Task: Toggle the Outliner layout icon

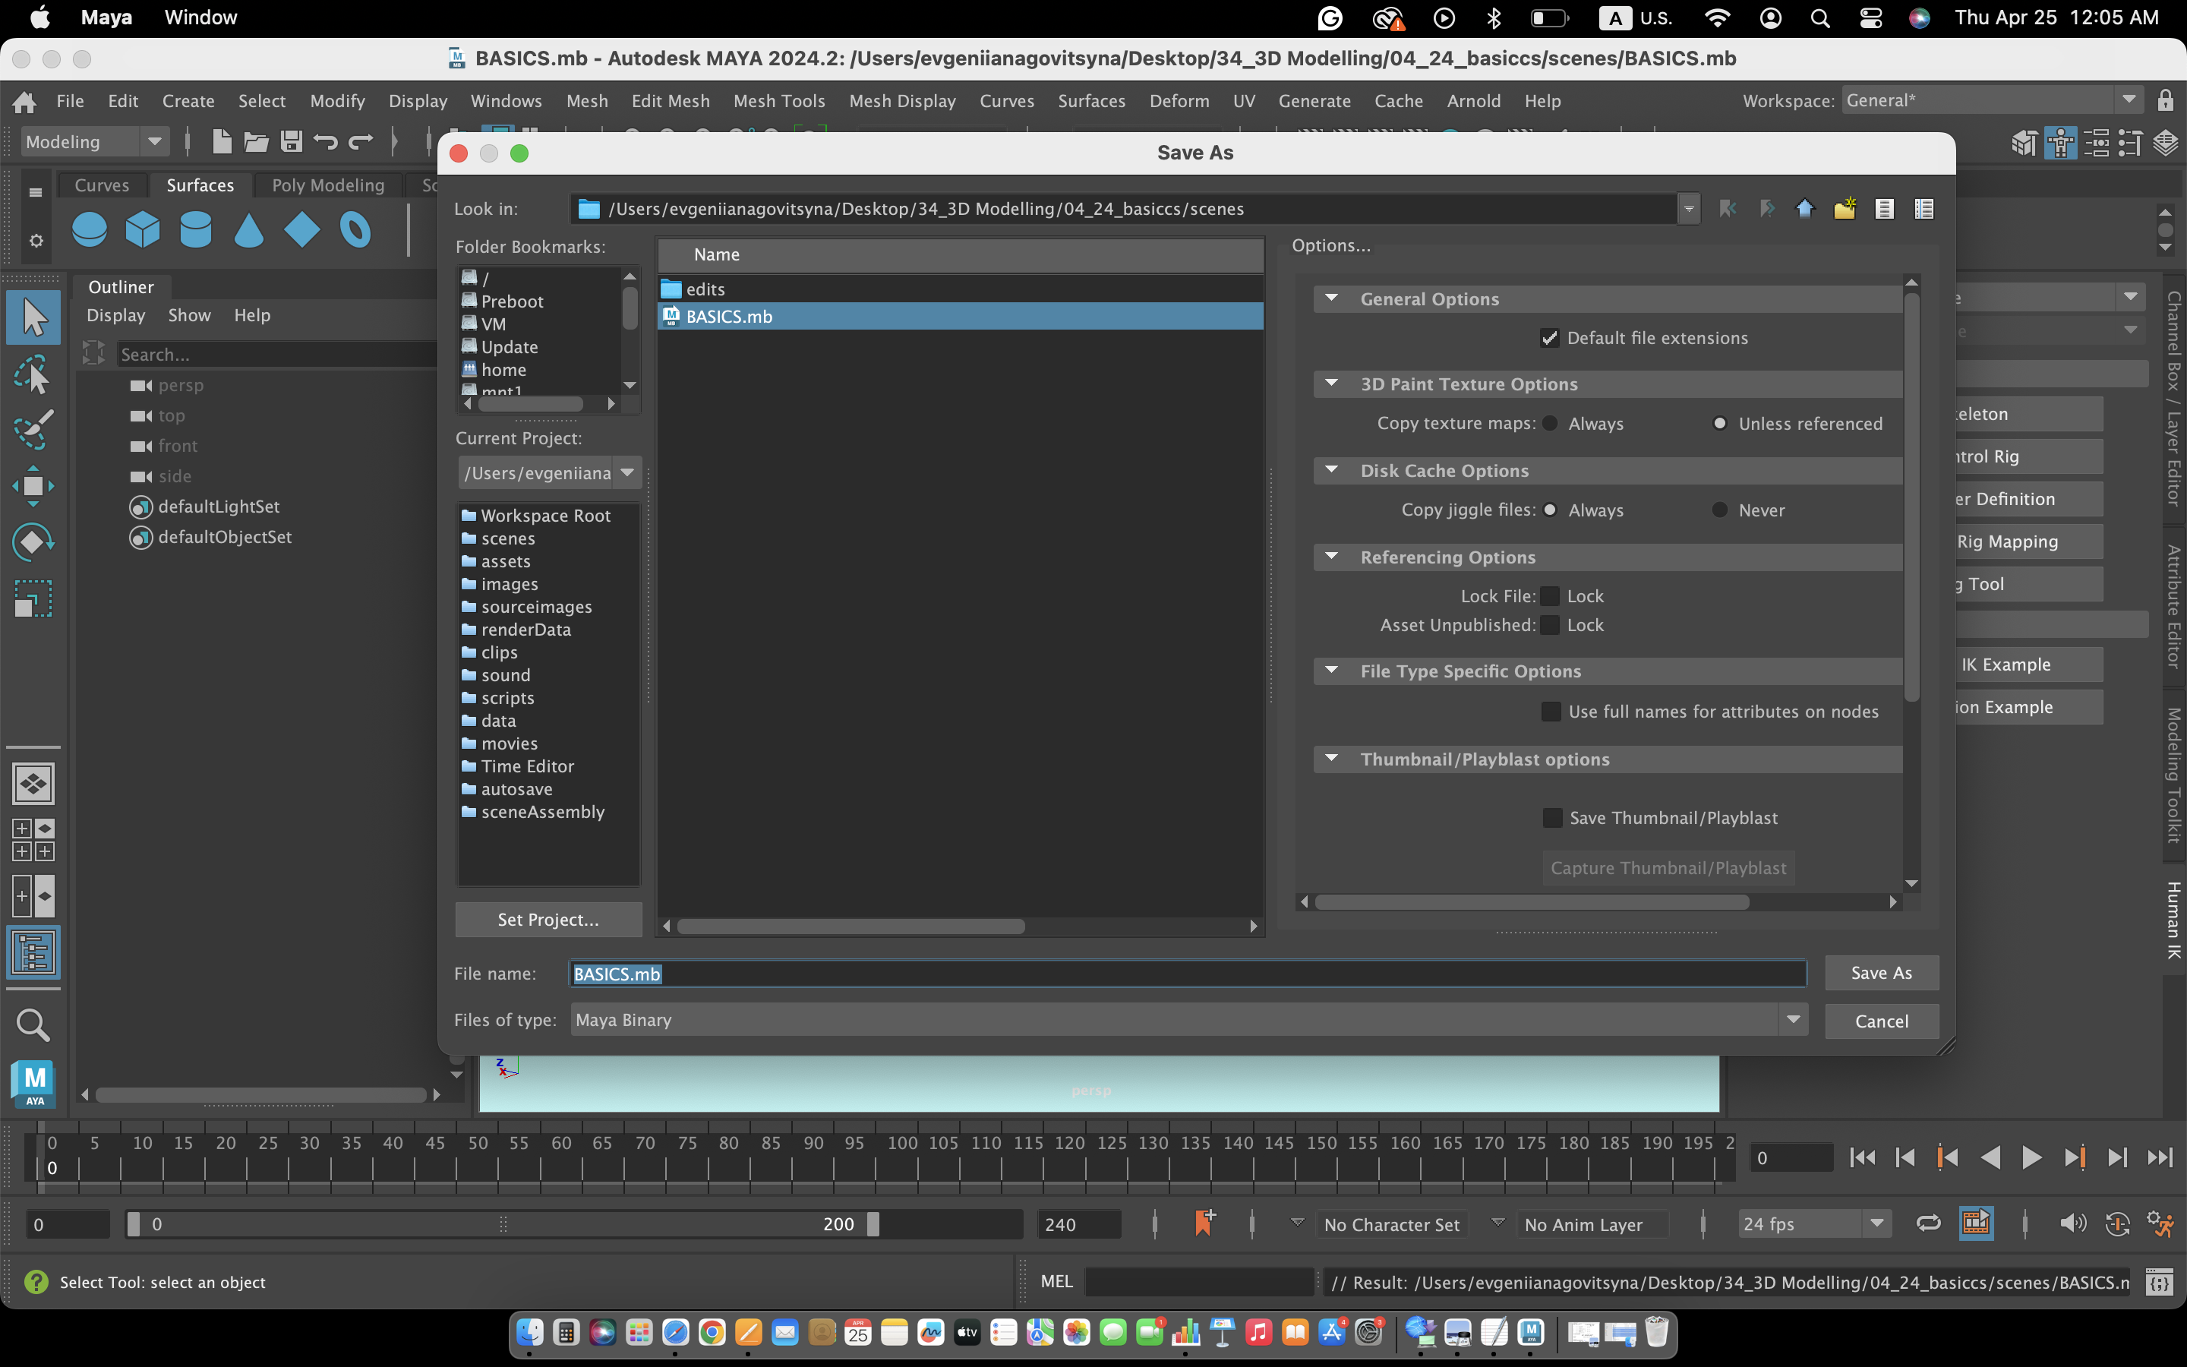Action: (33, 952)
